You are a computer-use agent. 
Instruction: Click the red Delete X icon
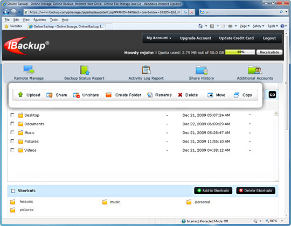pyautogui.click(x=180, y=95)
